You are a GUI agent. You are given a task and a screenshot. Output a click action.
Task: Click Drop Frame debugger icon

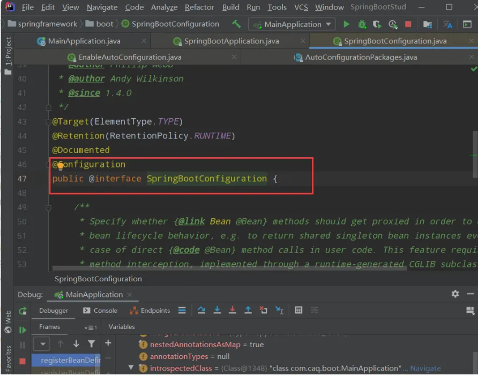[264, 310]
